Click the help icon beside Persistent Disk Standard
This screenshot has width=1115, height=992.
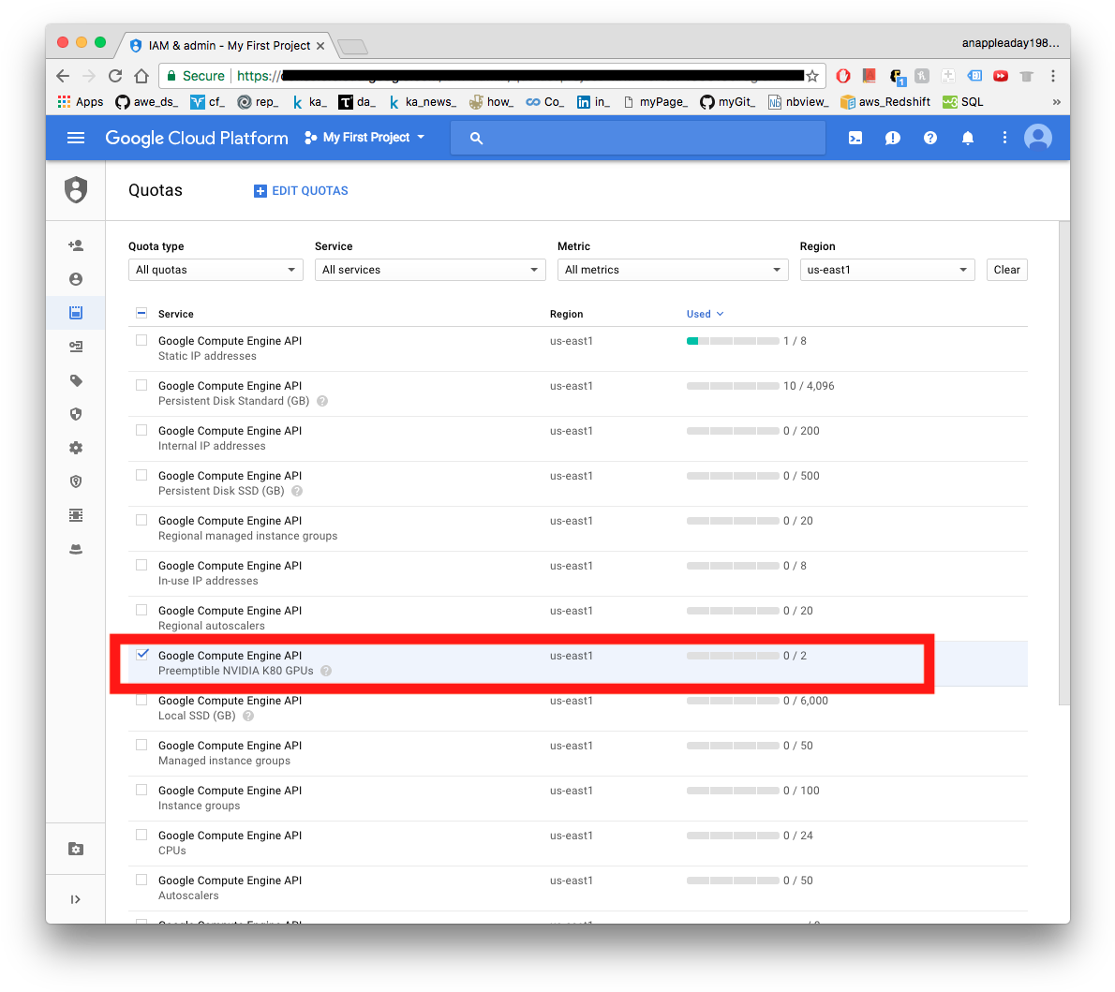322,401
